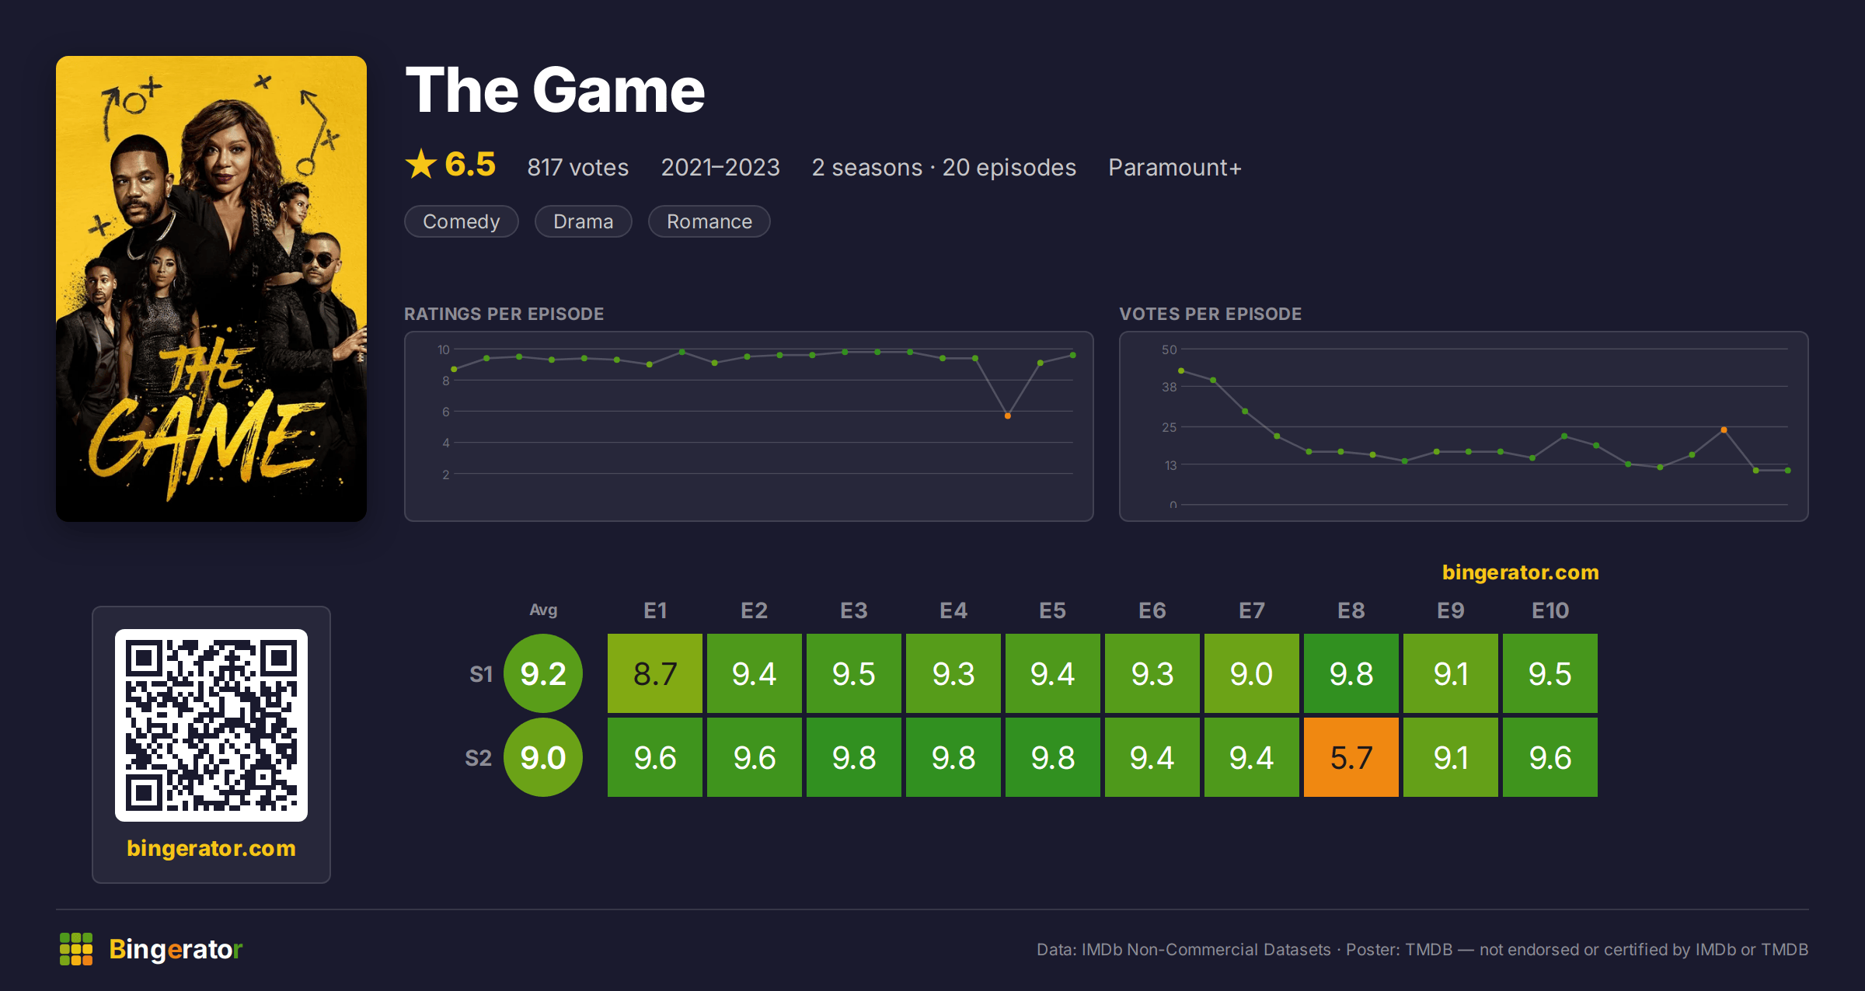Select S1 E1 rating cell 8.7
Image resolution: width=1865 pixels, height=991 pixels.
tap(655, 673)
